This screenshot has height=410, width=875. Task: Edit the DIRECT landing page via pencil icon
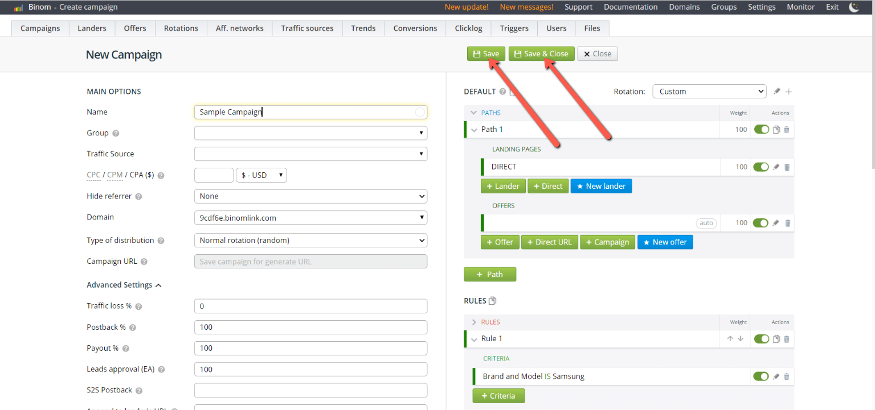[776, 167]
